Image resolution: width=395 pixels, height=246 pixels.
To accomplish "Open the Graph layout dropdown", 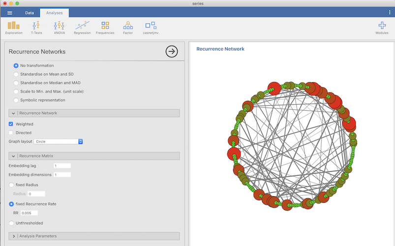I will pyautogui.click(x=59, y=142).
